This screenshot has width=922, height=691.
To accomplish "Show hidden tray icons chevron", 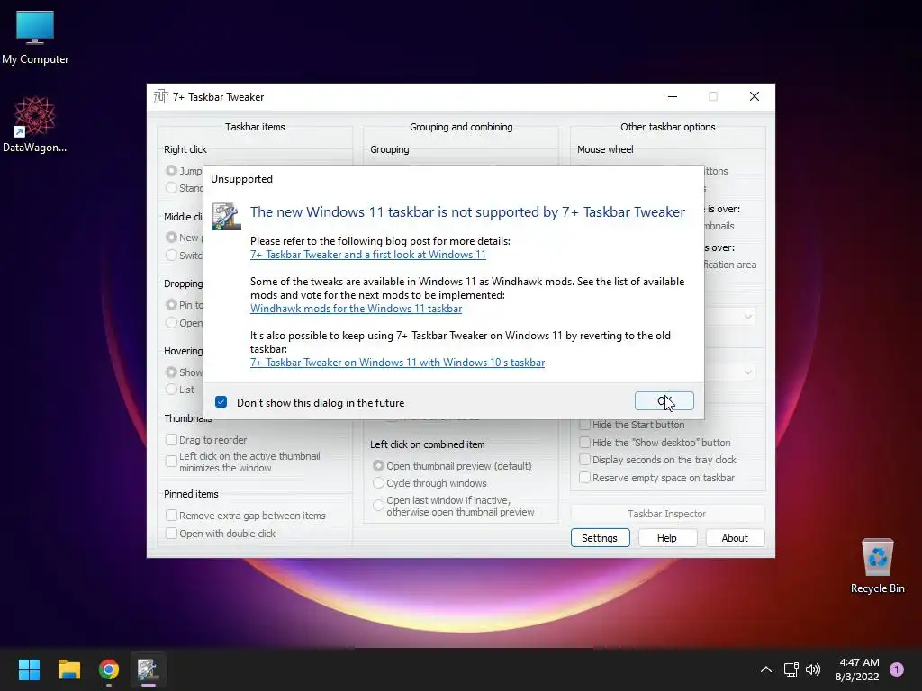I will click(766, 669).
